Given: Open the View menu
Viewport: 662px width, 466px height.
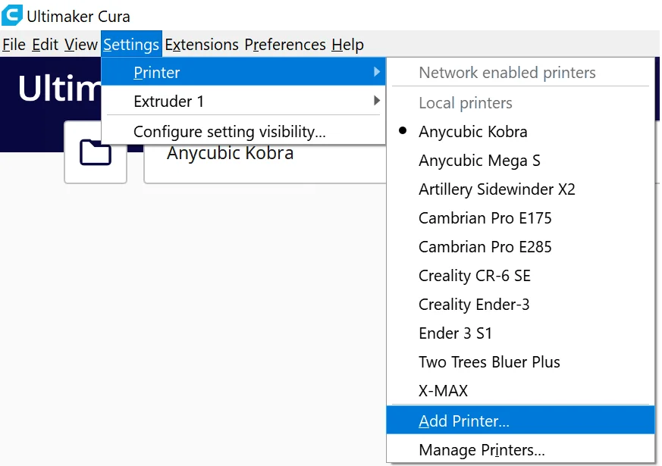Looking at the screenshot, I should (x=80, y=45).
